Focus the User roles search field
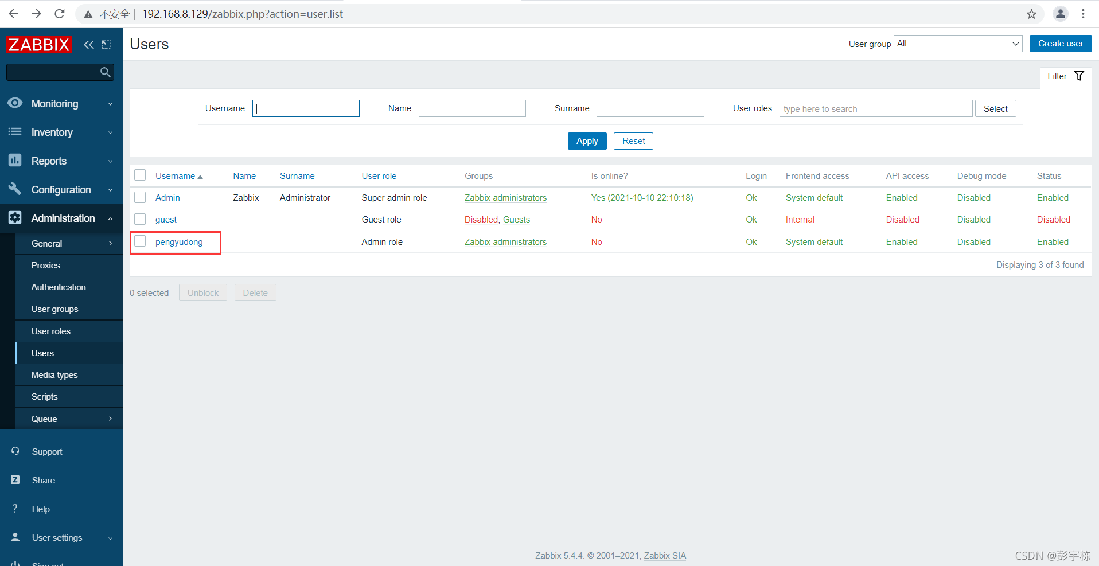The image size is (1099, 566). [876, 108]
